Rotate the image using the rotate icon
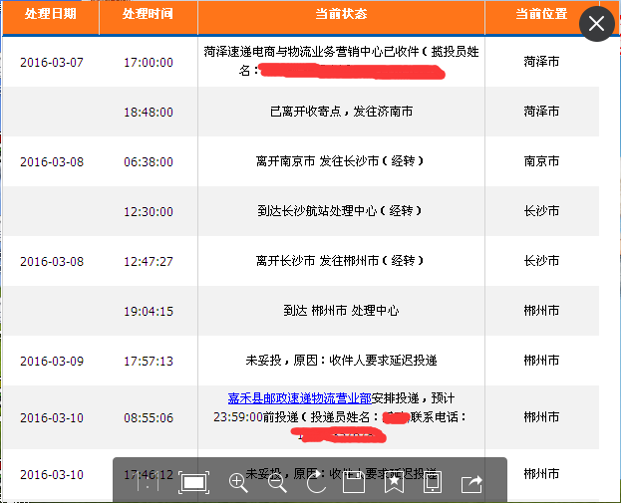Image resolution: width=621 pixels, height=503 pixels. [x=316, y=483]
